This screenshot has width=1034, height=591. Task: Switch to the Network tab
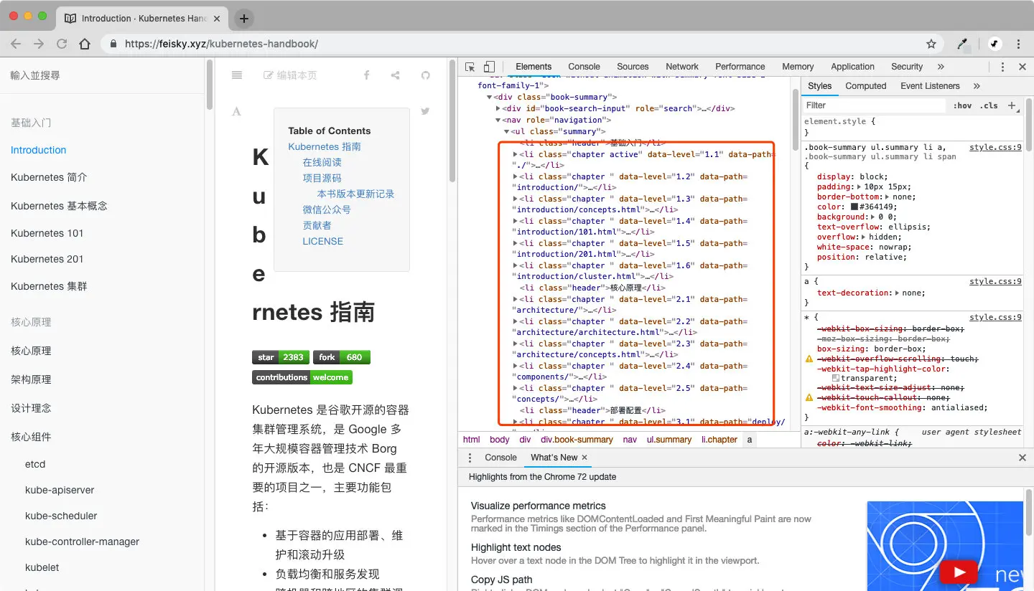tap(682, 67)
